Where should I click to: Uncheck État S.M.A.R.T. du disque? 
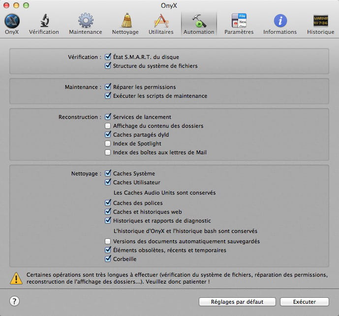pyautogui.click(x=108, y=57)
